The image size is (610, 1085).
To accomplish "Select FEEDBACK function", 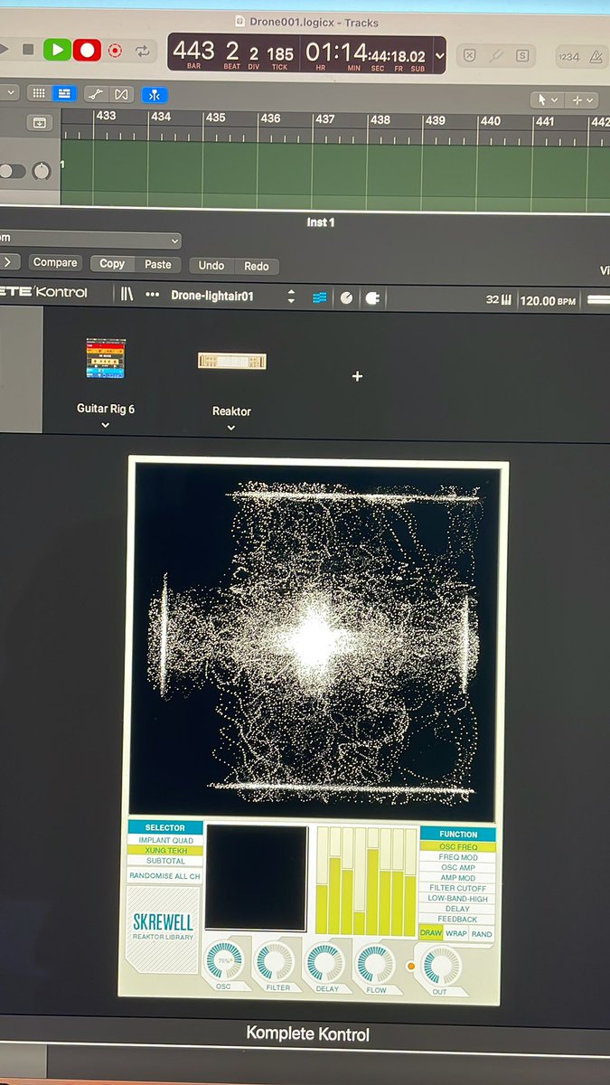I will [x=458, y=919].
